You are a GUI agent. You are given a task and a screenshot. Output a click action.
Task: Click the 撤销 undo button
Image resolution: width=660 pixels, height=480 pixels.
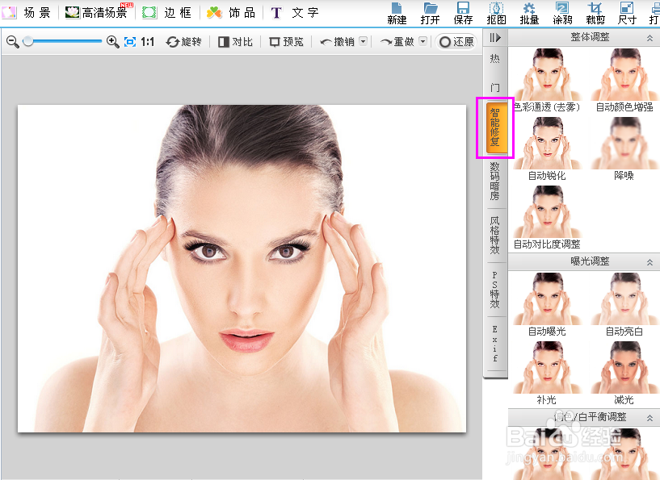coord(337,42)
